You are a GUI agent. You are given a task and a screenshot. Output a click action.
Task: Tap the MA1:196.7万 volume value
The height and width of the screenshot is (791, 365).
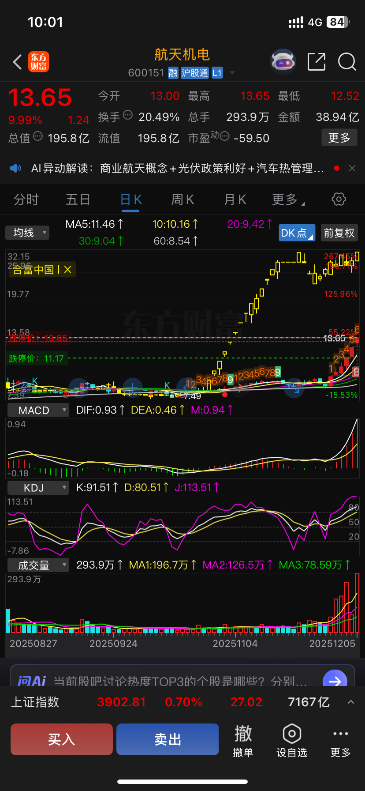pos(163,565)
